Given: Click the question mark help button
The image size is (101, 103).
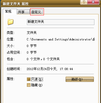Looking at the screenshot, I should [x=84, y=2].
